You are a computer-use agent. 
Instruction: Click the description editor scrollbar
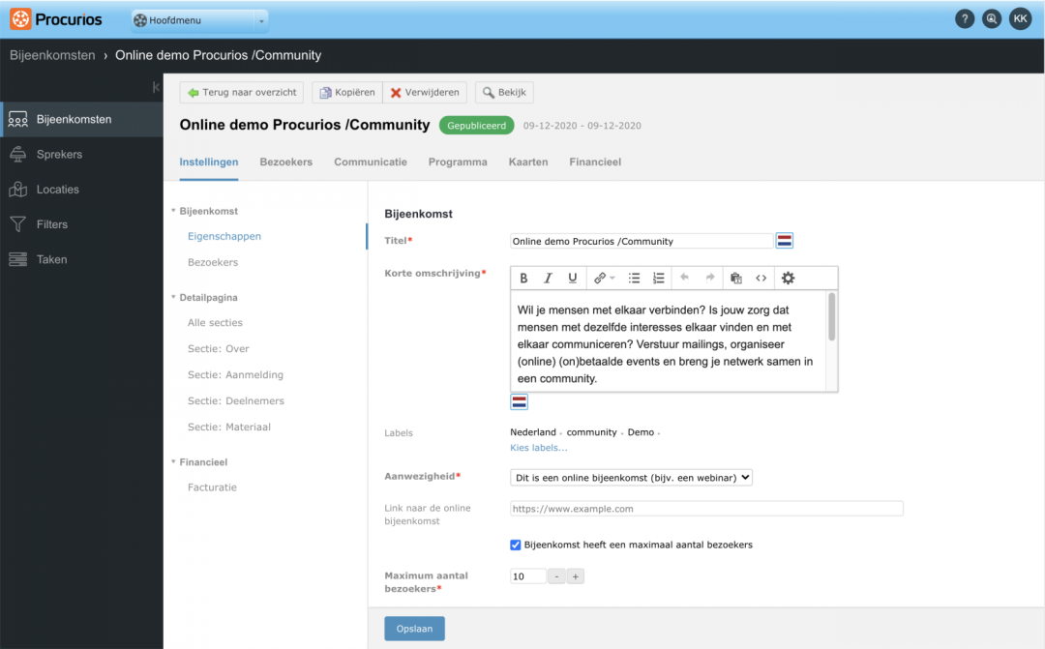pos(832,318)
